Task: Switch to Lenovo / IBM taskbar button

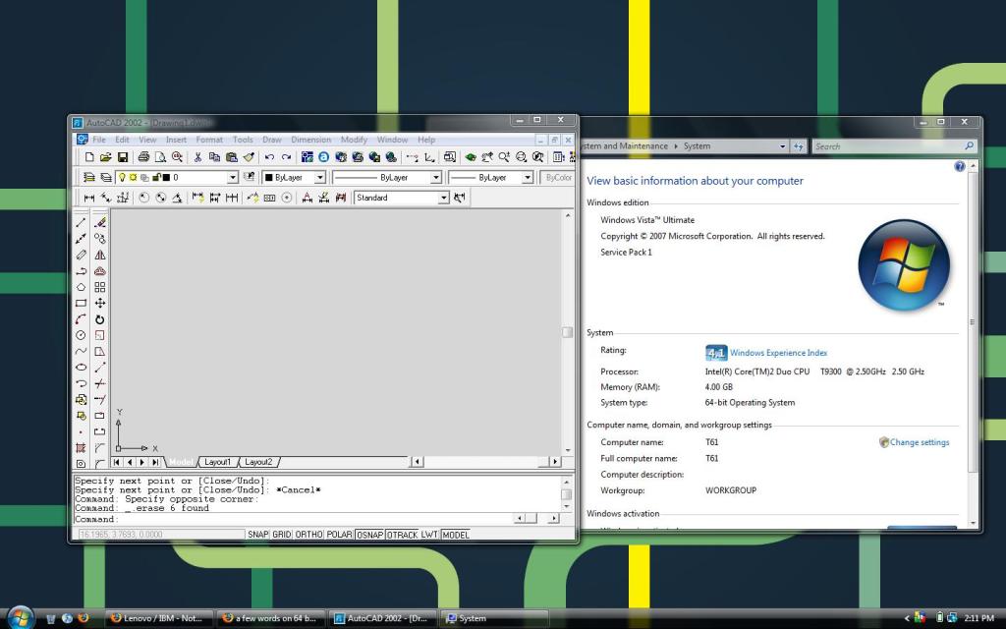Action: [159, 618]
